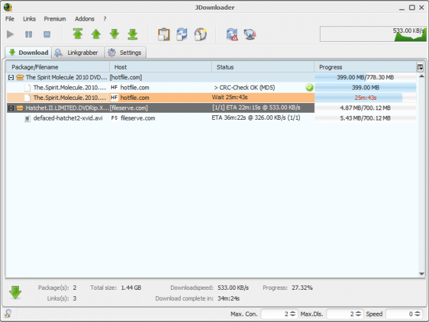429x322 pixels.
Task: Sort by Package/Filename column header
Action: (57, 67)
